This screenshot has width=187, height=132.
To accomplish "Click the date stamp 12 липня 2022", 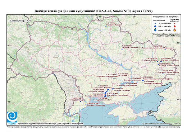I will (20, 21).
